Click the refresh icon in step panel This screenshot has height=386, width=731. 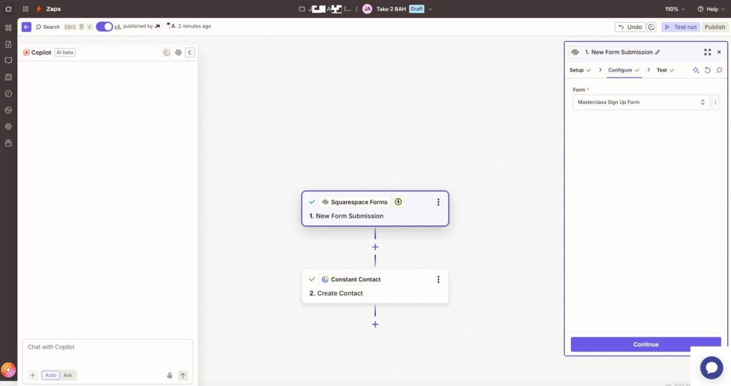(x=707, y=70)
